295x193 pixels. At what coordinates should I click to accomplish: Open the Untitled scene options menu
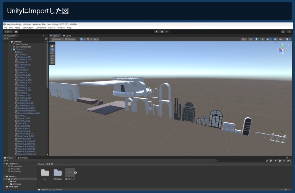(x=44, y=42)
